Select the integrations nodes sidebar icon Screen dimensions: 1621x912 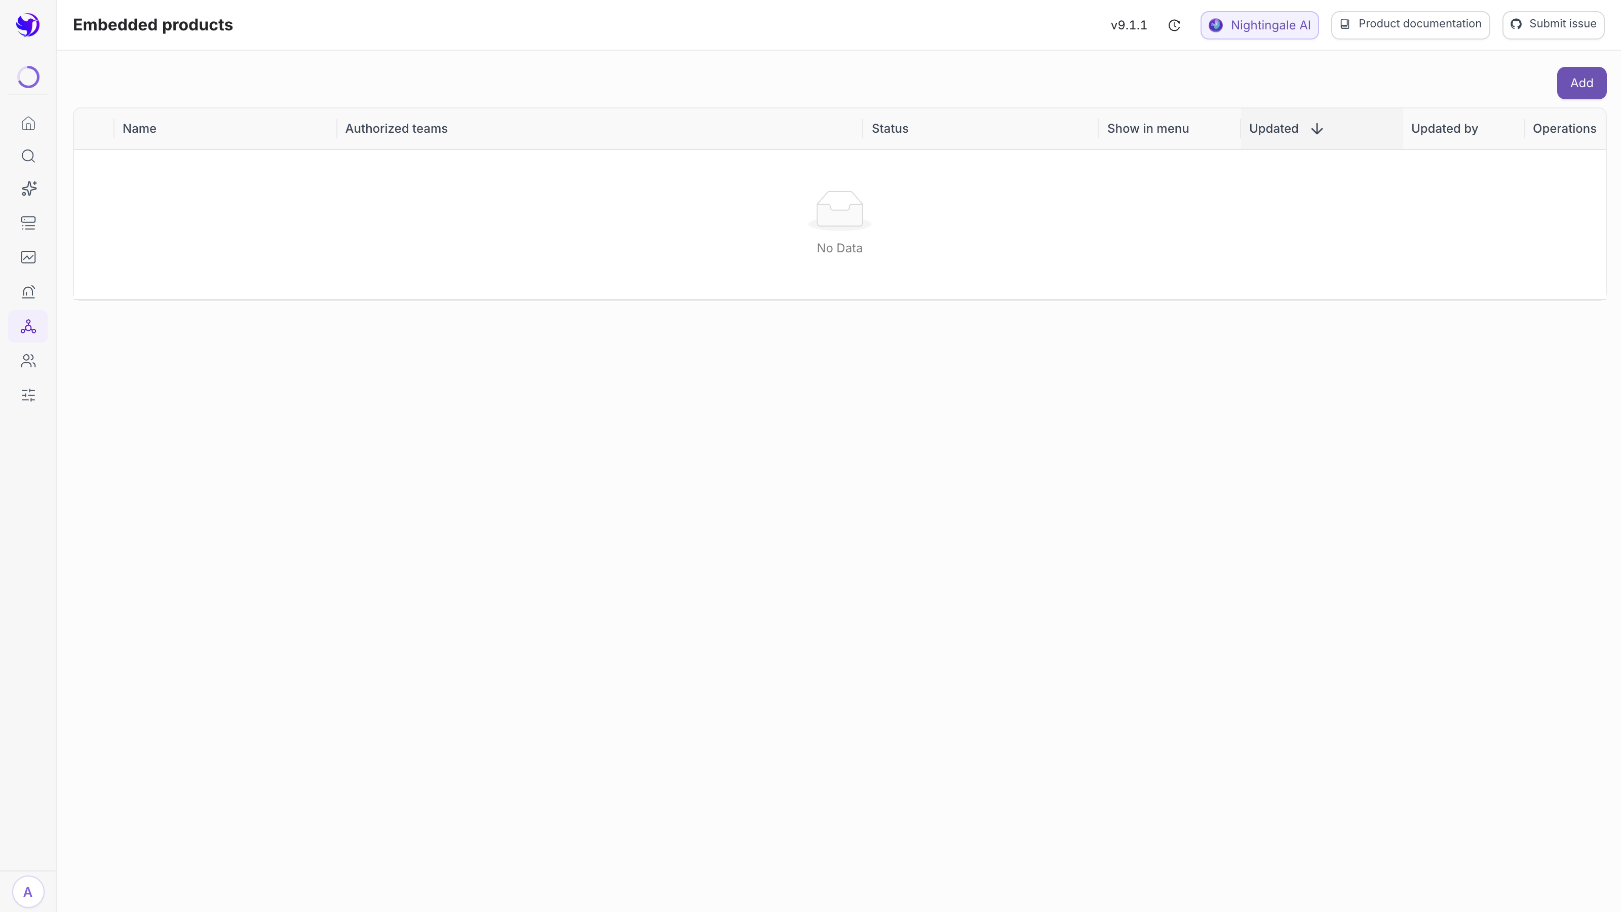click(28, 326)
